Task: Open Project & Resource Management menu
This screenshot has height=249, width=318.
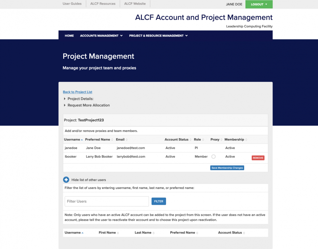Action: coord(158,36)
